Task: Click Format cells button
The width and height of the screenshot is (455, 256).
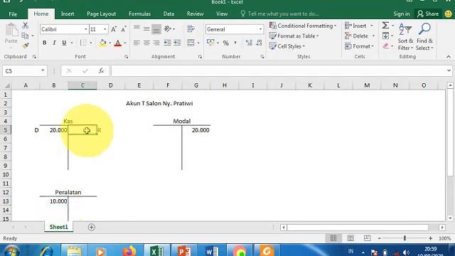Action: coord(360,46)
